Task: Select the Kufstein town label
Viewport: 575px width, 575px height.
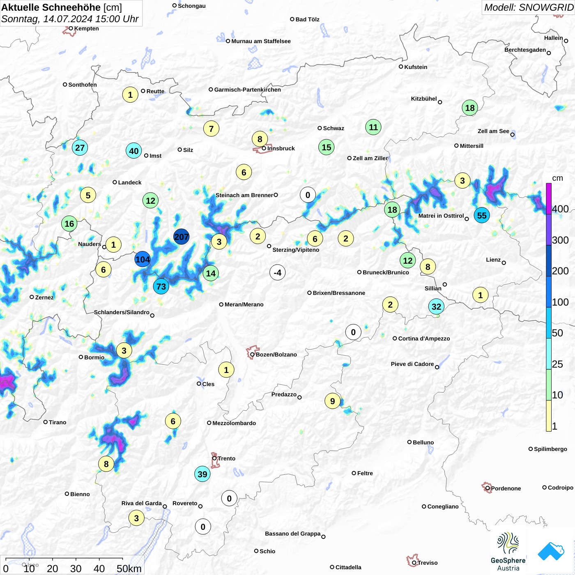Action: 416,67
